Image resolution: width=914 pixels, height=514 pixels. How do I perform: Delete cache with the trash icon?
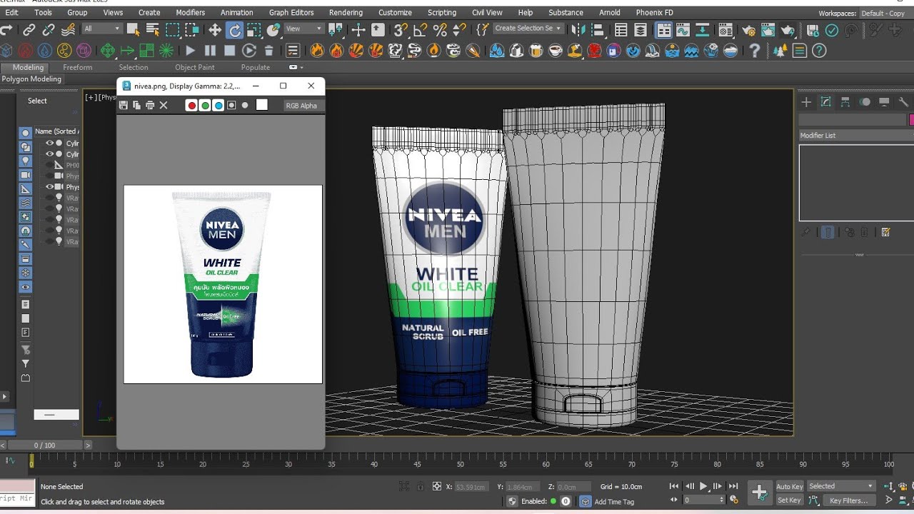point(268,51)
